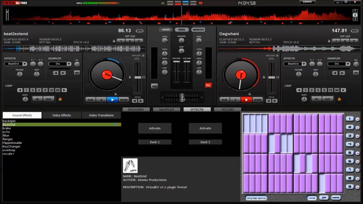Open the Die sampler dropdown on Dagwhani deck
Viewport: 363px width, 204px height.
coord(348,64)
